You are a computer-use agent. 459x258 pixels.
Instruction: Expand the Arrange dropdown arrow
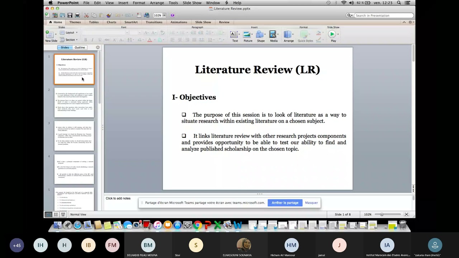tap(293, 34)
